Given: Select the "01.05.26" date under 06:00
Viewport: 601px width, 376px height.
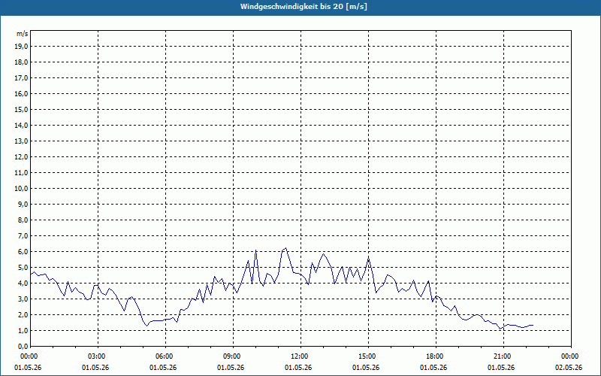Looking at the screenshot, I should pyautogui.click(x=163, y=368).
